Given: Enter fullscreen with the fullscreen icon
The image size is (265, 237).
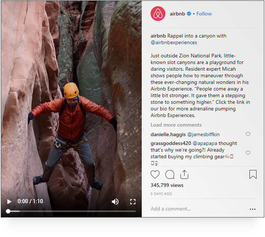Looking at the screenshot, I should tap(133, 202).
